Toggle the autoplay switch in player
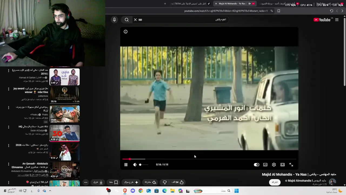 click(257, 165)
